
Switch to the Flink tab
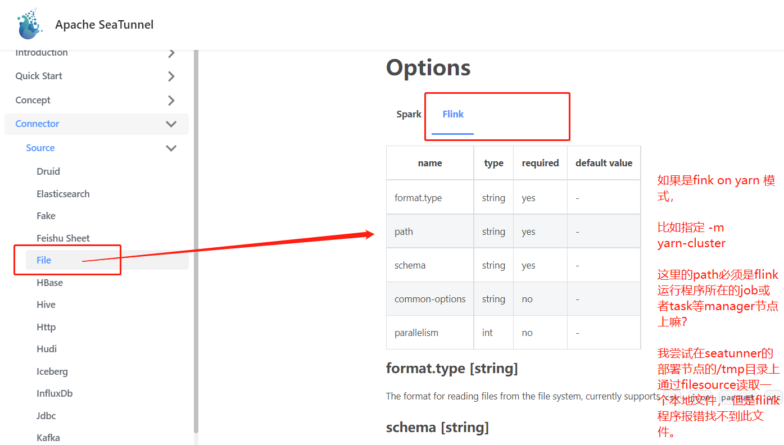(x=453, y=114)
